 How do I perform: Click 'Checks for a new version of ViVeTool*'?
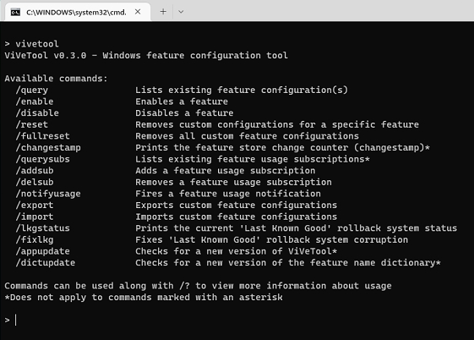click(236, 251)
